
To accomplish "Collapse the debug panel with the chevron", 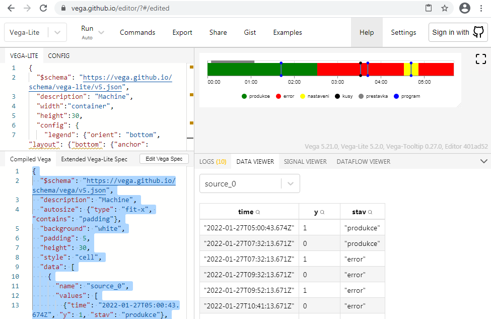I will (x=484, y=161).
